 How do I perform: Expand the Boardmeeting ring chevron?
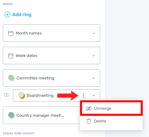pyautogui.click(x=94, y=96)
